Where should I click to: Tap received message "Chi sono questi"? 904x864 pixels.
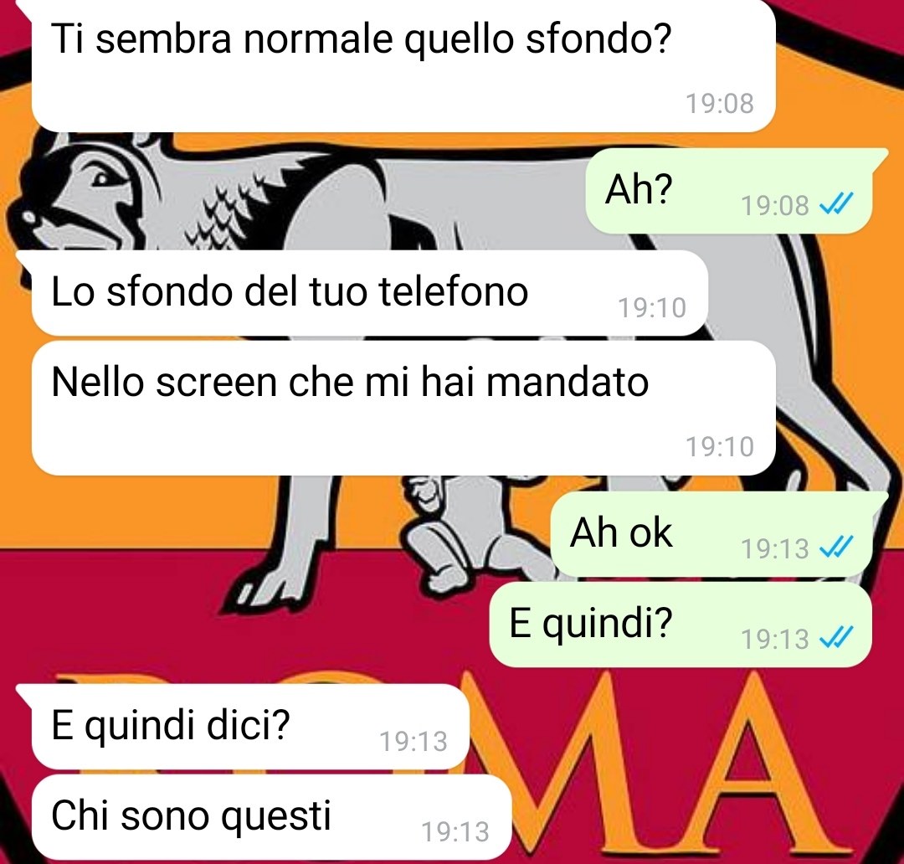[271, 817]
